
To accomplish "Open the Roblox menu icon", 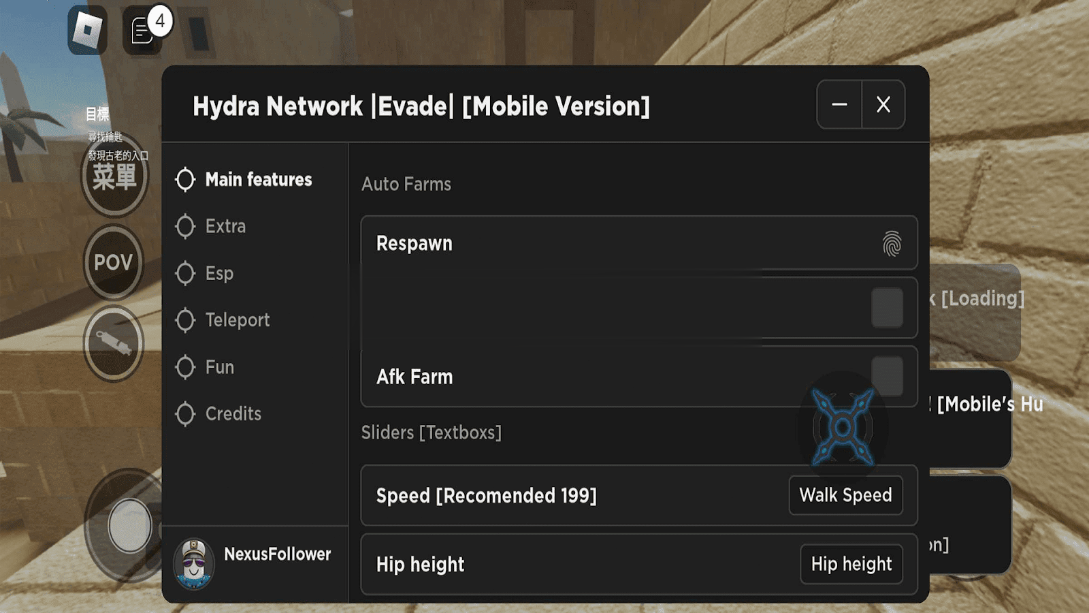I will [87, 30].
